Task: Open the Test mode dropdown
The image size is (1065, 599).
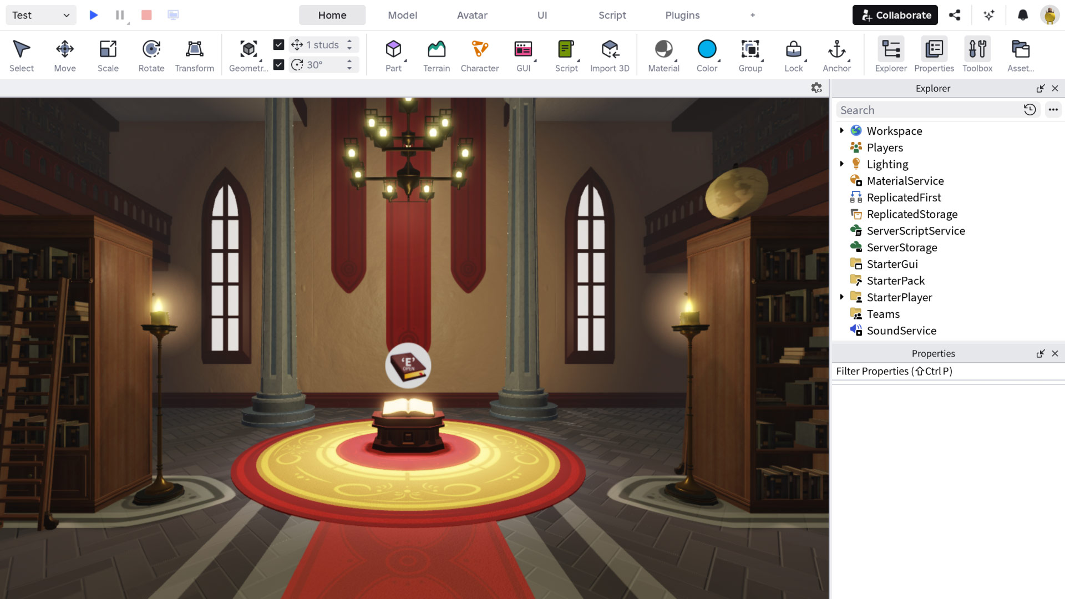Action: click(x=41, y=15)
